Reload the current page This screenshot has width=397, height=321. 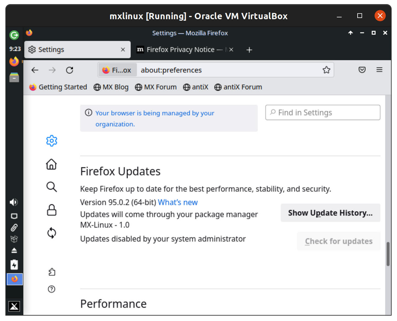tap(69, 70)
